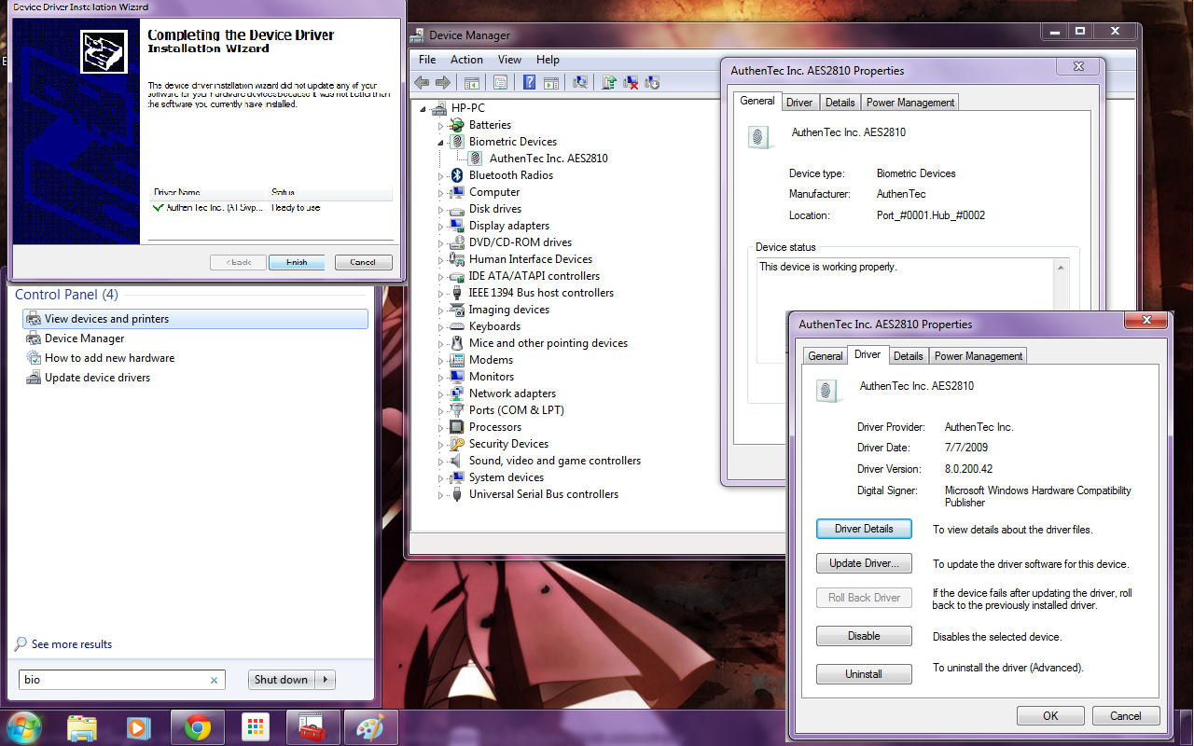Collapse the Biometric Devices node
Image resolution: width=1194 pixels, height=746 pixels.
441,142
